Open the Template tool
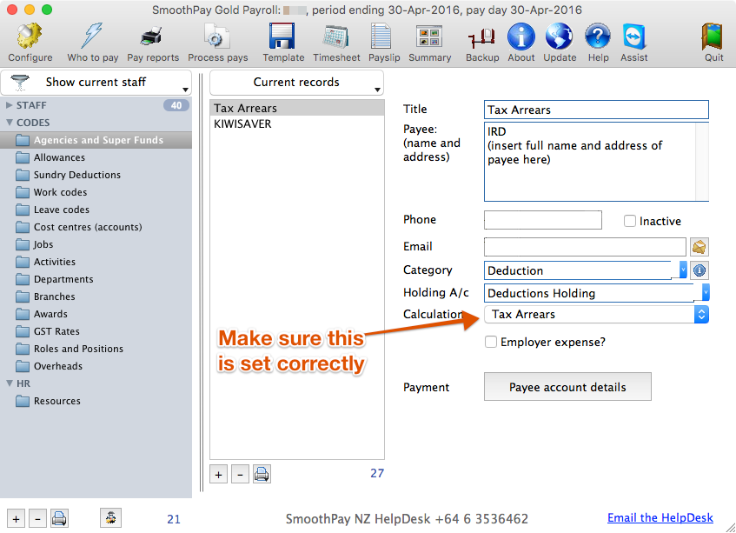This screenshot has height=533, width=736. [x=283, y=43]
